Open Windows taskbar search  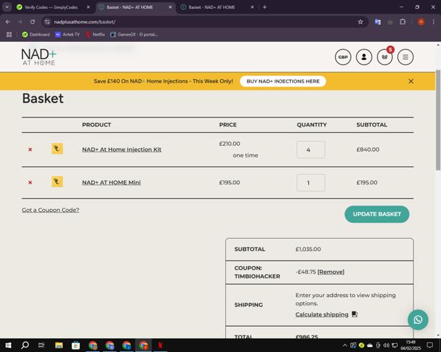25,345
